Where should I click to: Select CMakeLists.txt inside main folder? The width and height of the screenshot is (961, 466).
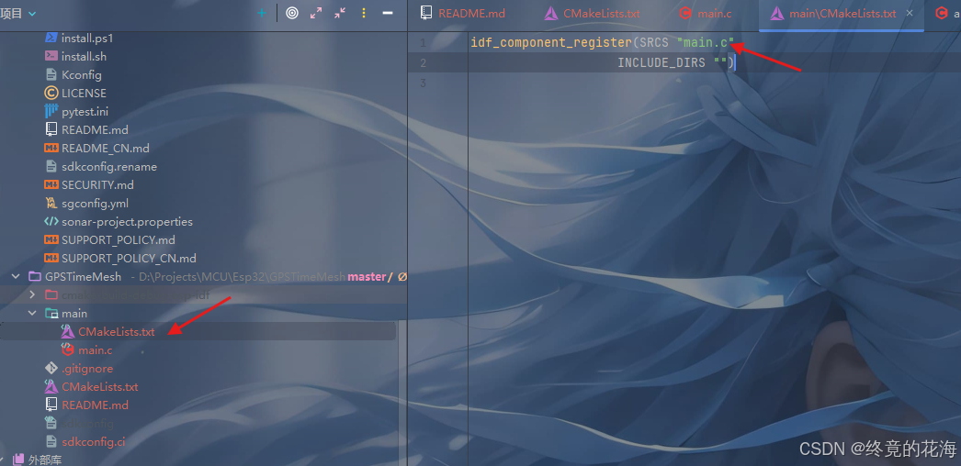(117, 331)
